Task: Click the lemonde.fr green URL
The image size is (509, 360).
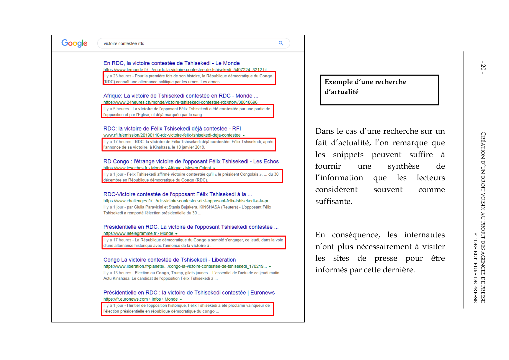Action: coord(187,70)
